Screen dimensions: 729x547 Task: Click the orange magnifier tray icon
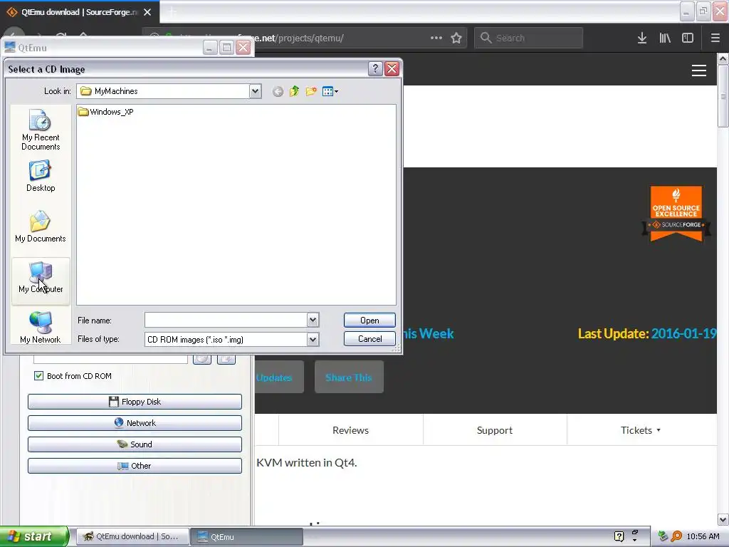point(676,536)
